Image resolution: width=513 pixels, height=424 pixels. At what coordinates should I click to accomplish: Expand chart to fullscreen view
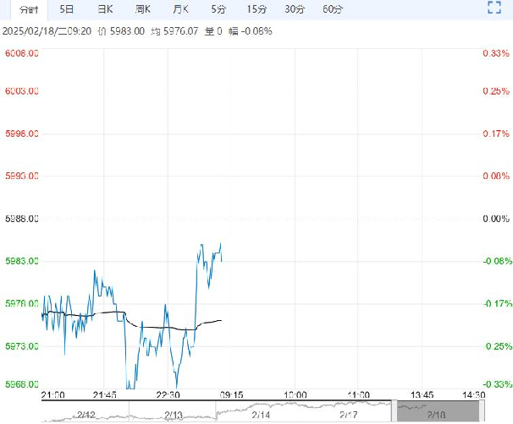click(x=495, y=8)
